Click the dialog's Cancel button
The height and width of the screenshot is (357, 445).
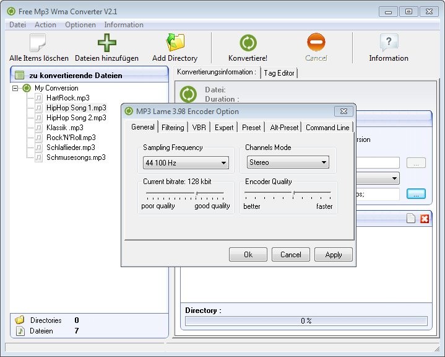point(291,254)
